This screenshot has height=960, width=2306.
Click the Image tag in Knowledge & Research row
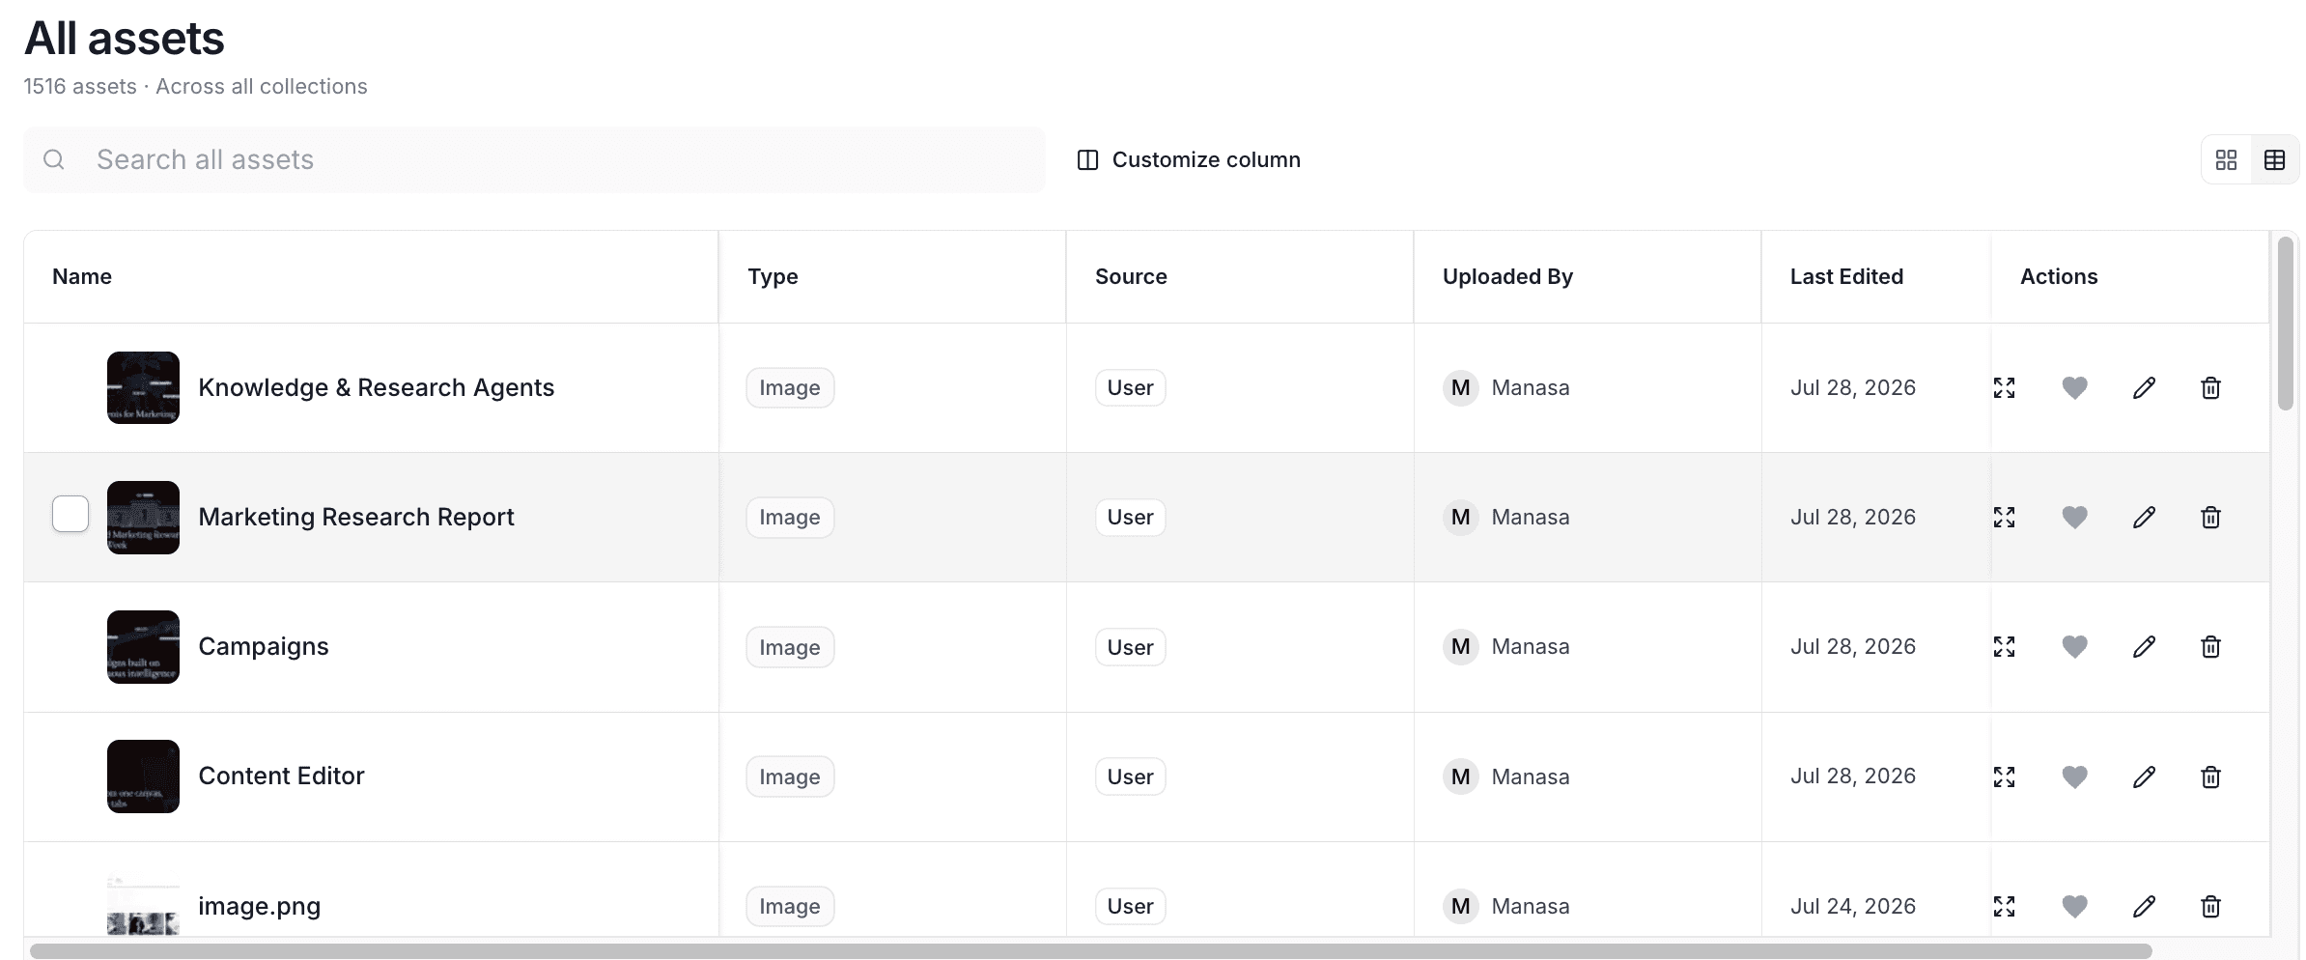click(x=790, y=387)
